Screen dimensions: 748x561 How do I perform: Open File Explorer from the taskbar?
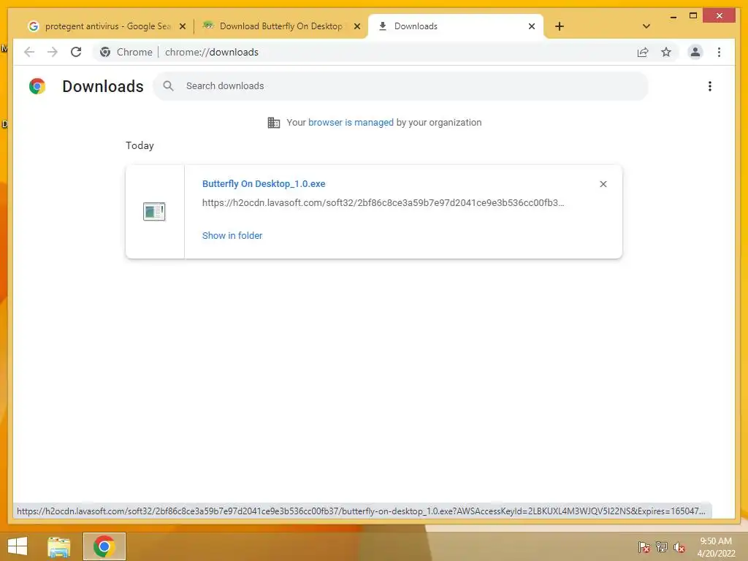tap(58, 546)
